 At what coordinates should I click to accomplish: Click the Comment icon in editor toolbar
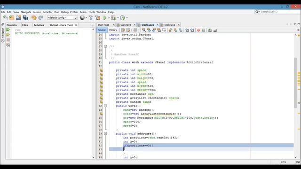[210, 30]
